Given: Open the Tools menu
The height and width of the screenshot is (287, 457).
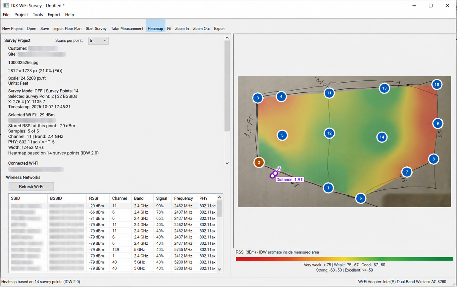Looking at the screenshot, I should [x=38, y=15].
